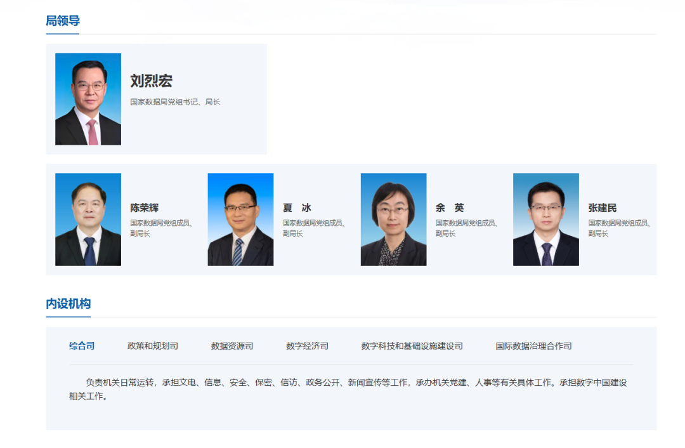The height and width of the screenshot is (448, 685).
Task: Click the name 张建民
Action: click(x=603, y=208)
